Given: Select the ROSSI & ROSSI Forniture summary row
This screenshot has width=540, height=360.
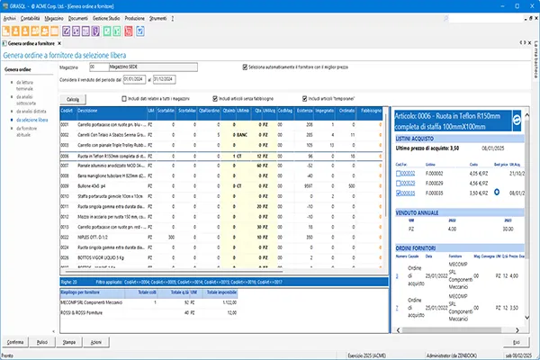Looking at the screenshot, I should (148, 313).
